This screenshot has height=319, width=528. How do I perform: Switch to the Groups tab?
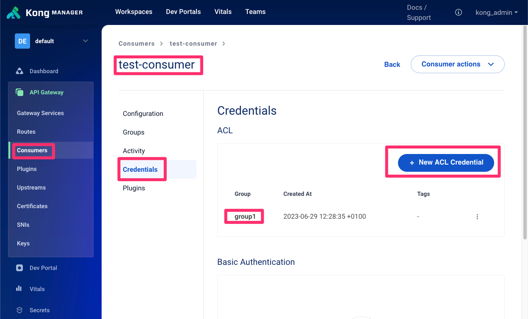[x=133, y=132]
